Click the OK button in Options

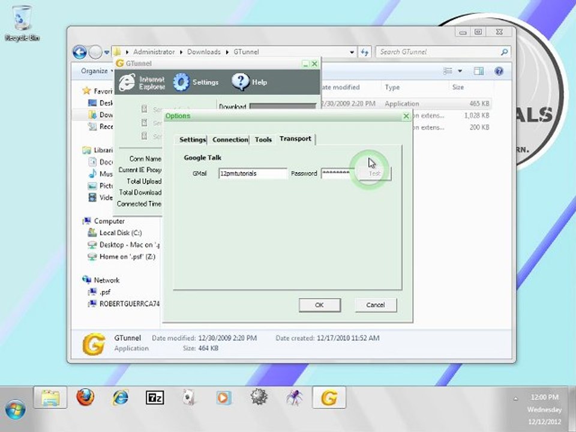pyautogui.click(x=319, y=305)
